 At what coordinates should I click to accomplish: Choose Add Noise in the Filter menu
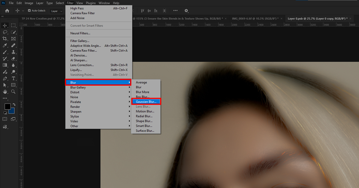tap(99, 18)
